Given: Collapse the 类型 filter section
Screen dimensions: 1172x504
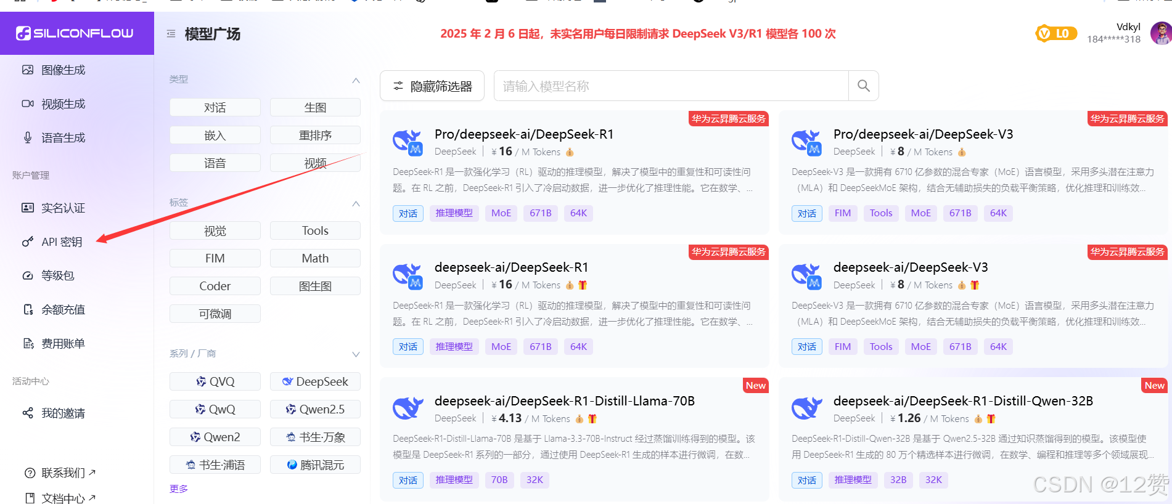Looking at the screenshot, I should 356,80.
